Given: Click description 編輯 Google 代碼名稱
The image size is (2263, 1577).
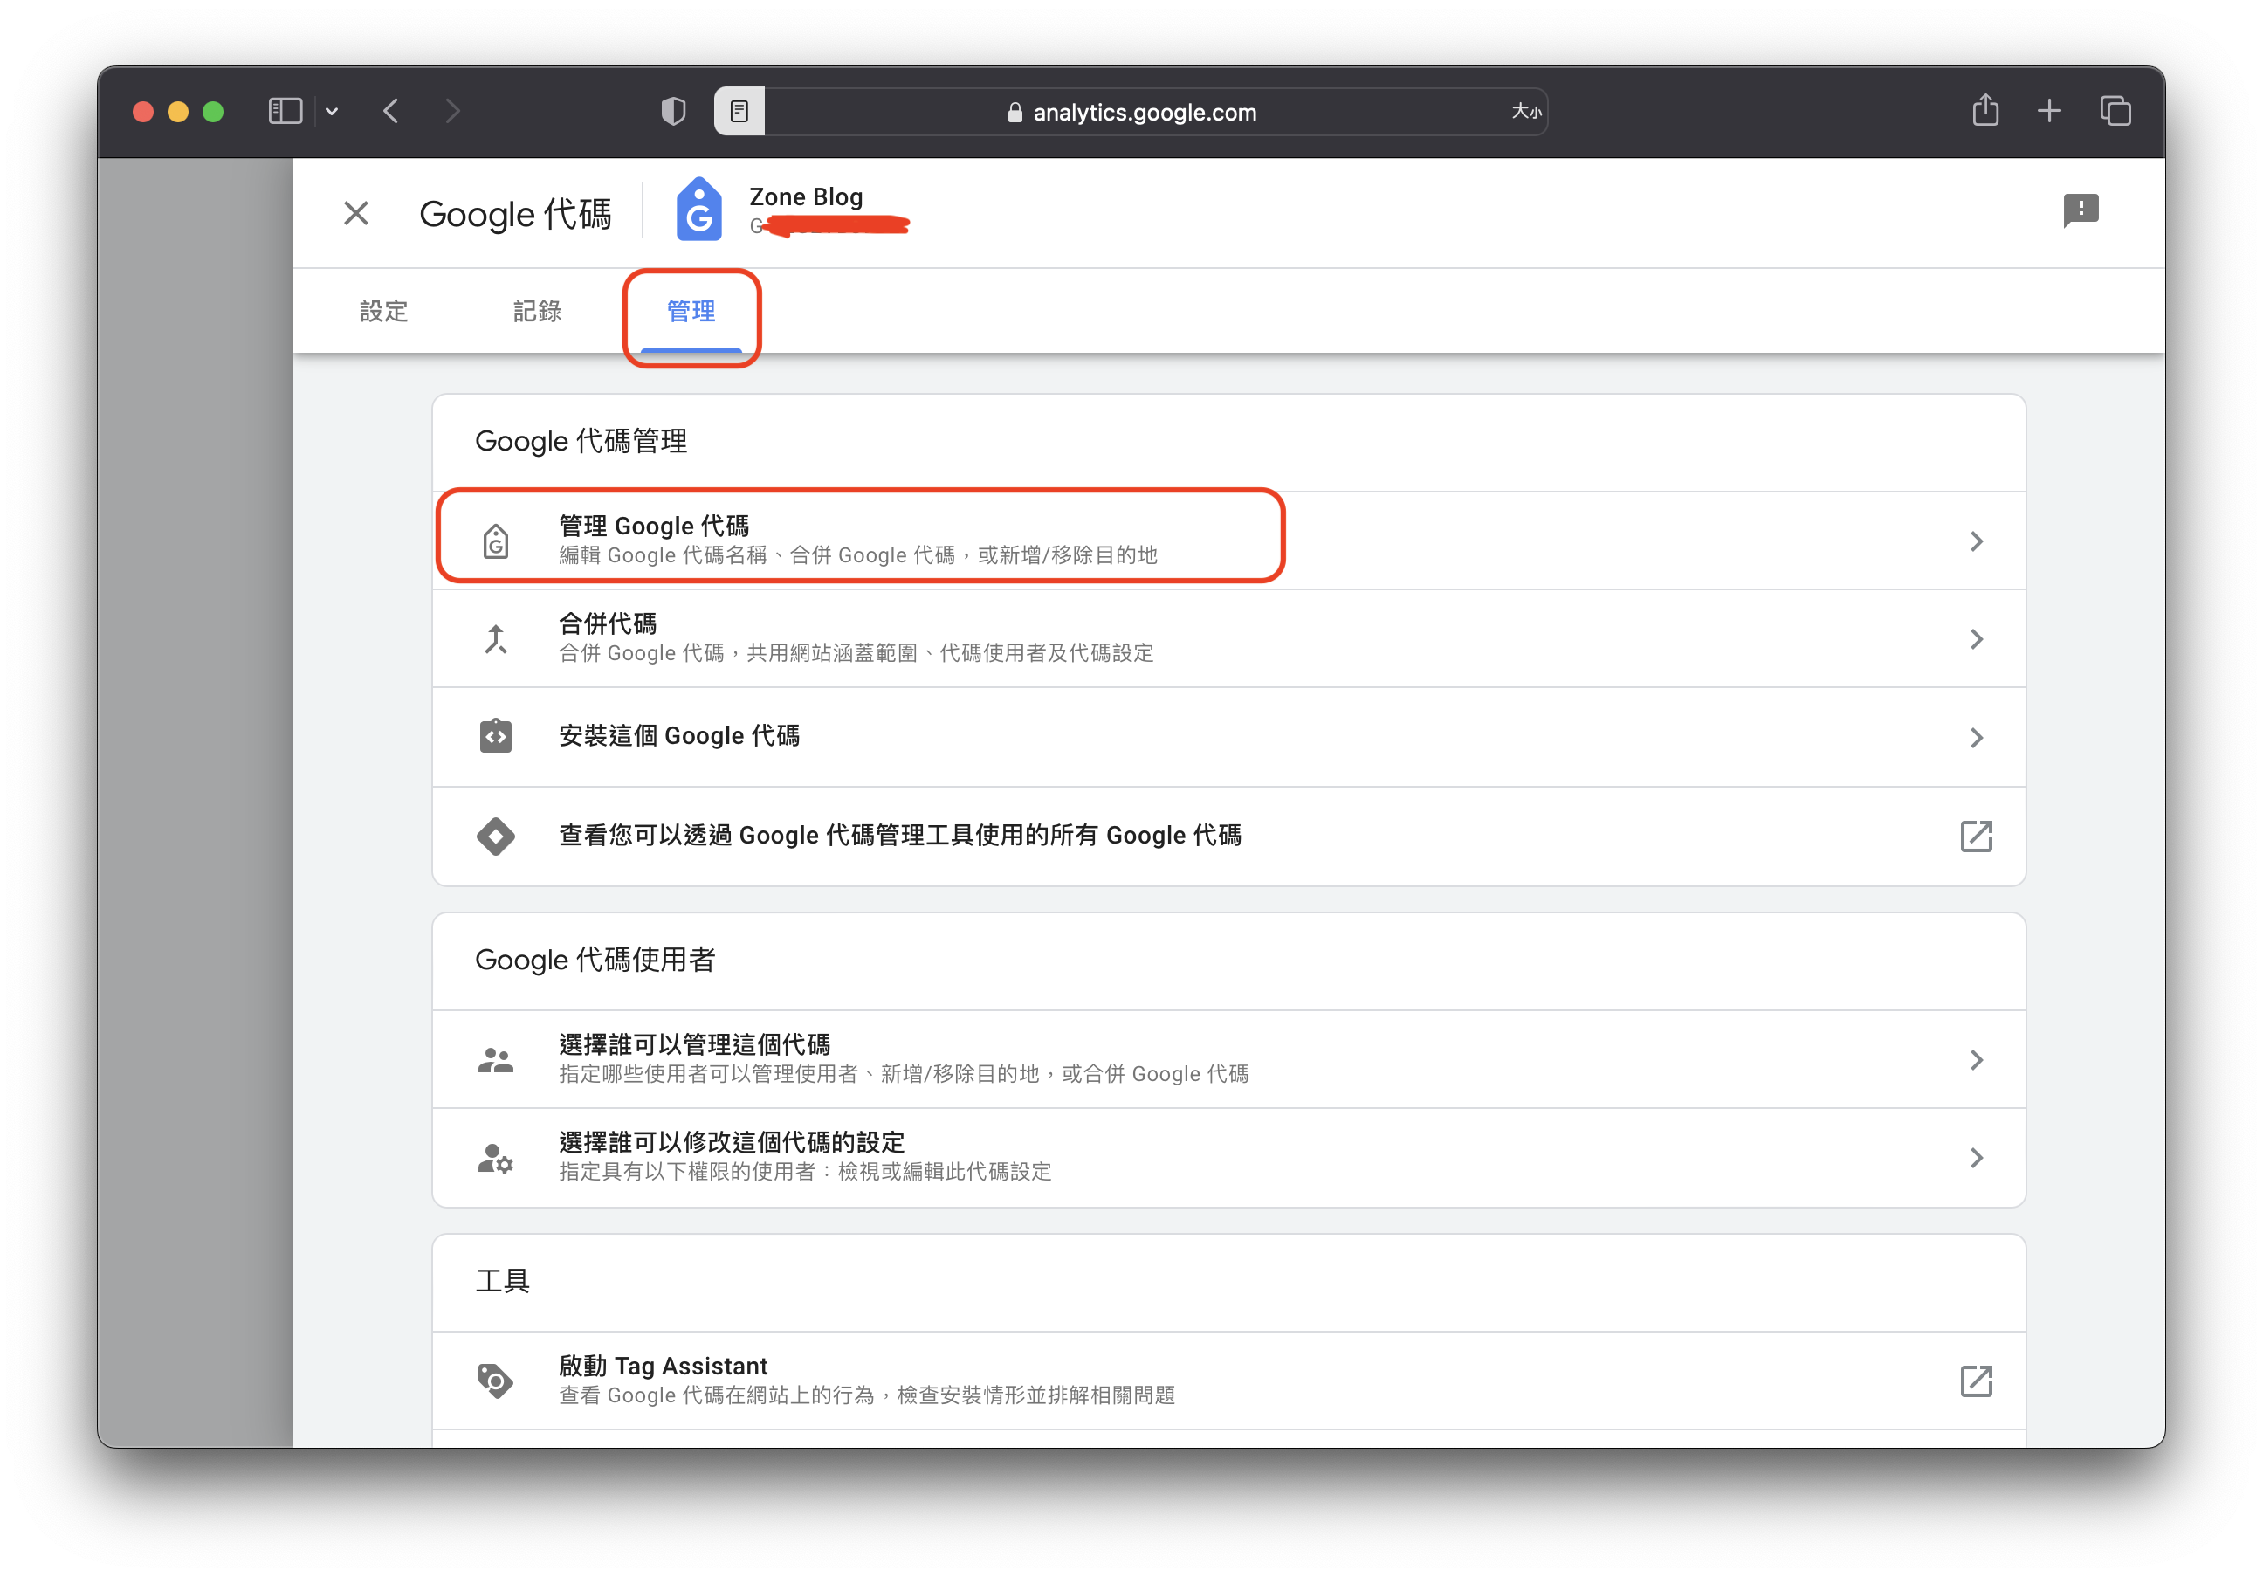Looking at the screenshot, I should [x=857, y=554].
